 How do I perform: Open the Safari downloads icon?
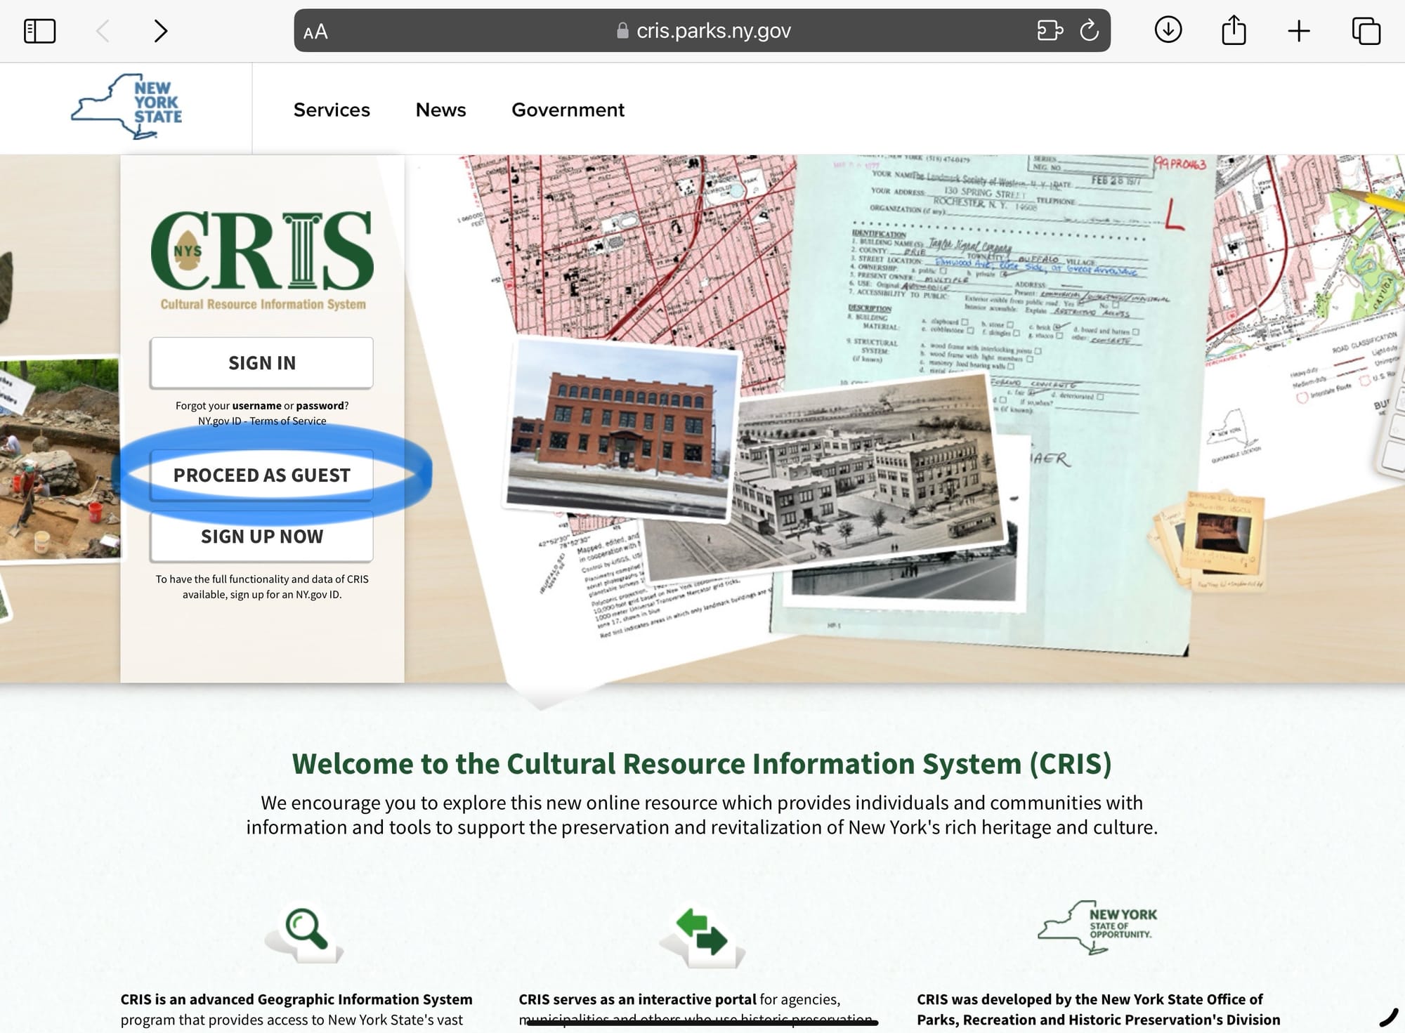[1168, 30]
